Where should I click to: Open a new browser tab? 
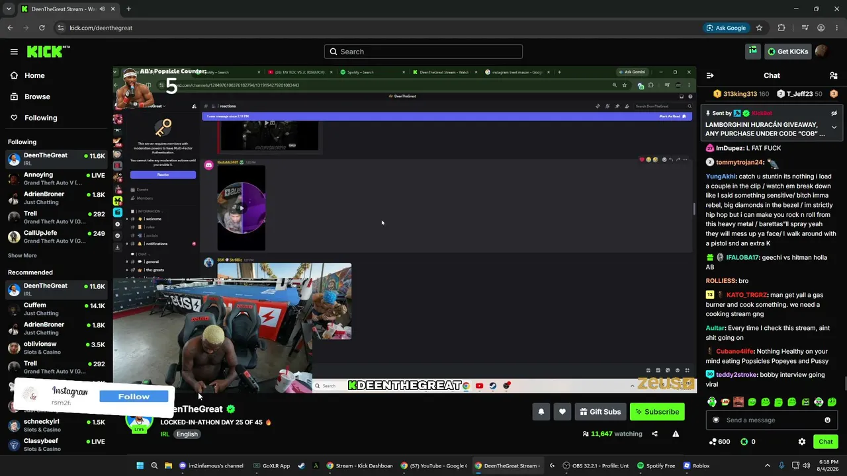pyautogui.click(x=128, y=9)
